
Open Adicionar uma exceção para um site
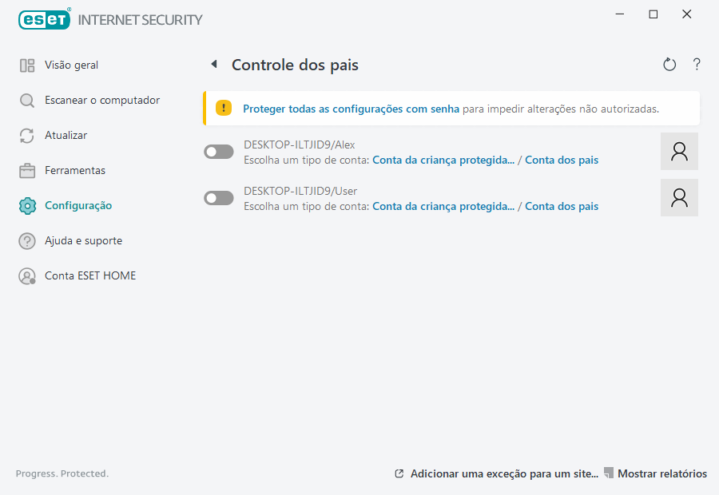point(503,473)
